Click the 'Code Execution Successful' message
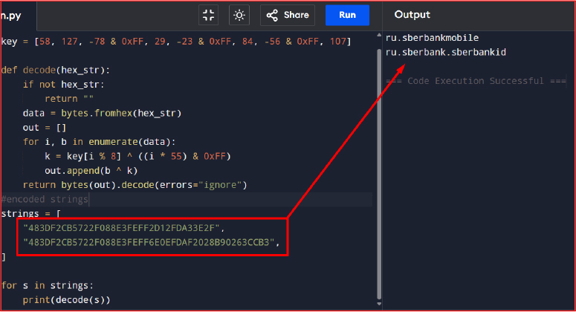Viewport: 576px width, 312px height. point(476,81)
